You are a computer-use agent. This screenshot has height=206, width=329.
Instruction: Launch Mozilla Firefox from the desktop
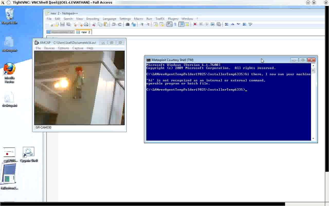tap(10, 73)
